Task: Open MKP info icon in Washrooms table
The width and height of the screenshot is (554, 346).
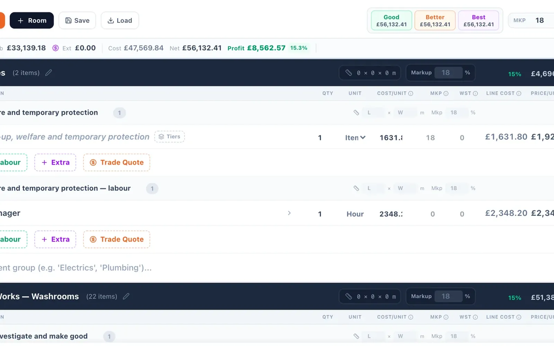Action: pyautogui.click(x=446, y=317)
